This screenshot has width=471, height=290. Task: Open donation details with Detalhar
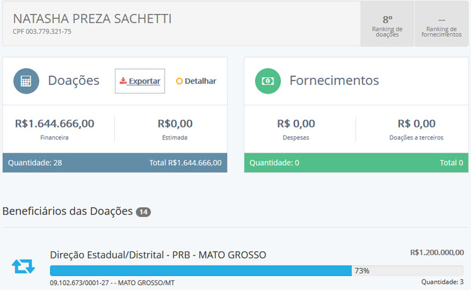click(x=197, y=81)
